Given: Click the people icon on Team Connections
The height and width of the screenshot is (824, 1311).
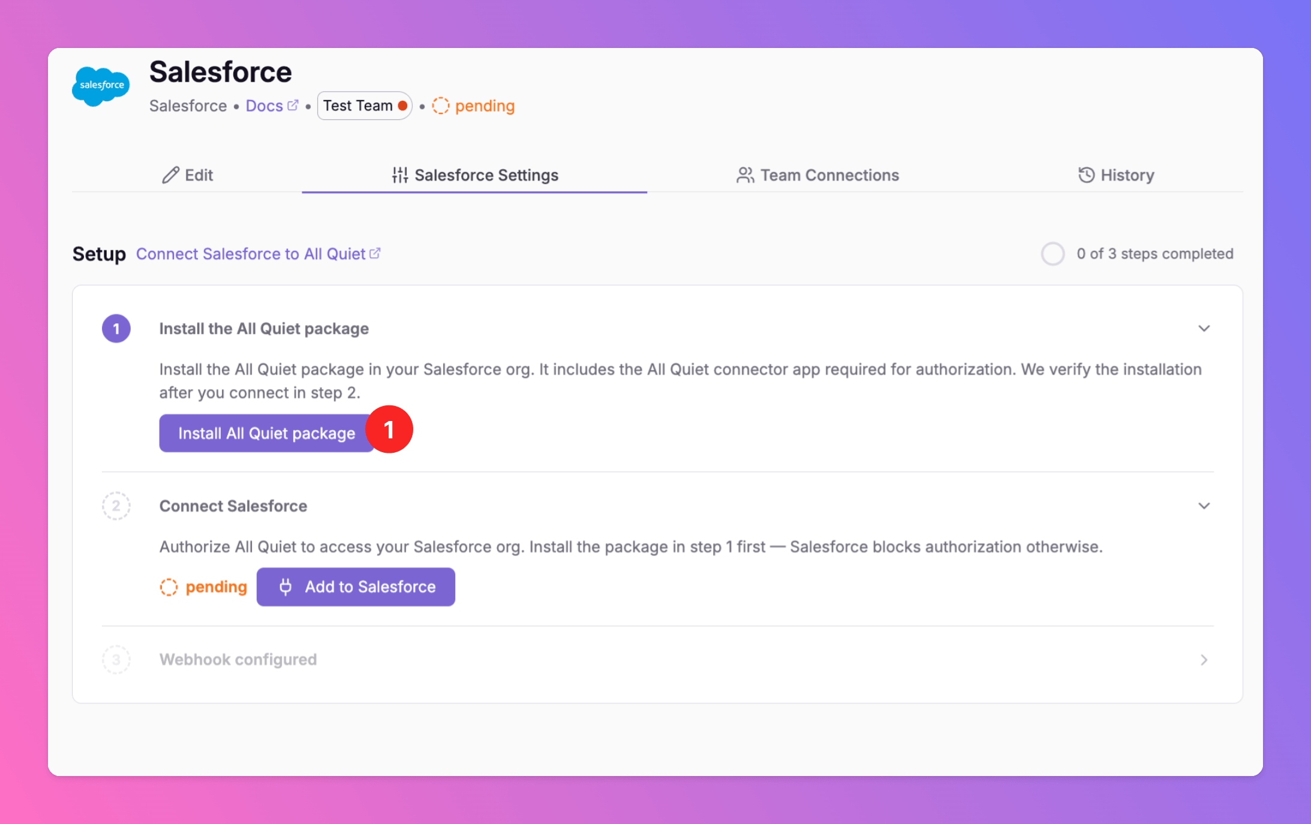Looking at the screenshot, I should tap(745, 175).
